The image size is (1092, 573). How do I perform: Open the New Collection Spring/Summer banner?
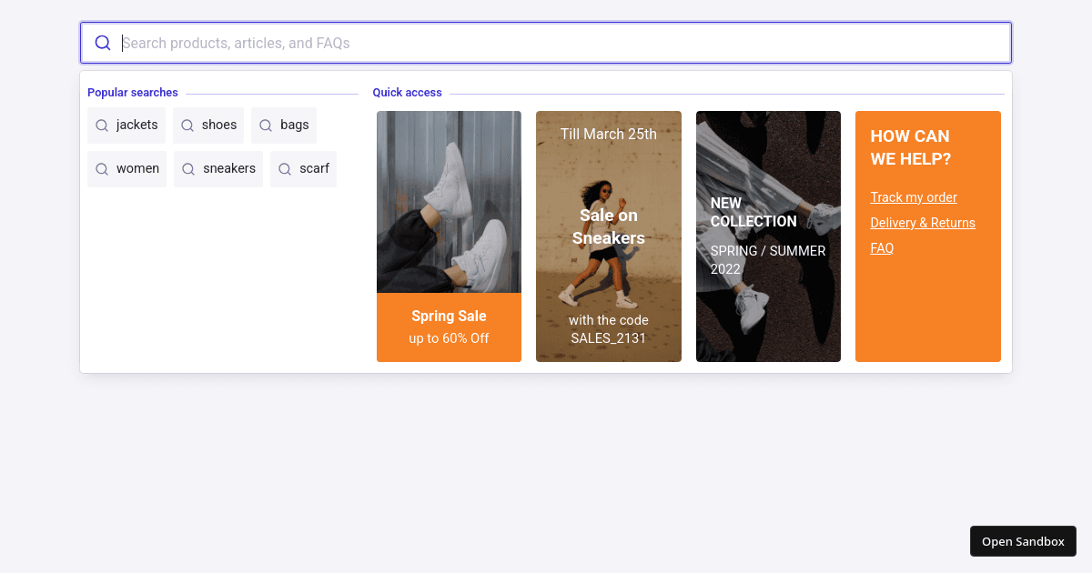click(768, 236)
